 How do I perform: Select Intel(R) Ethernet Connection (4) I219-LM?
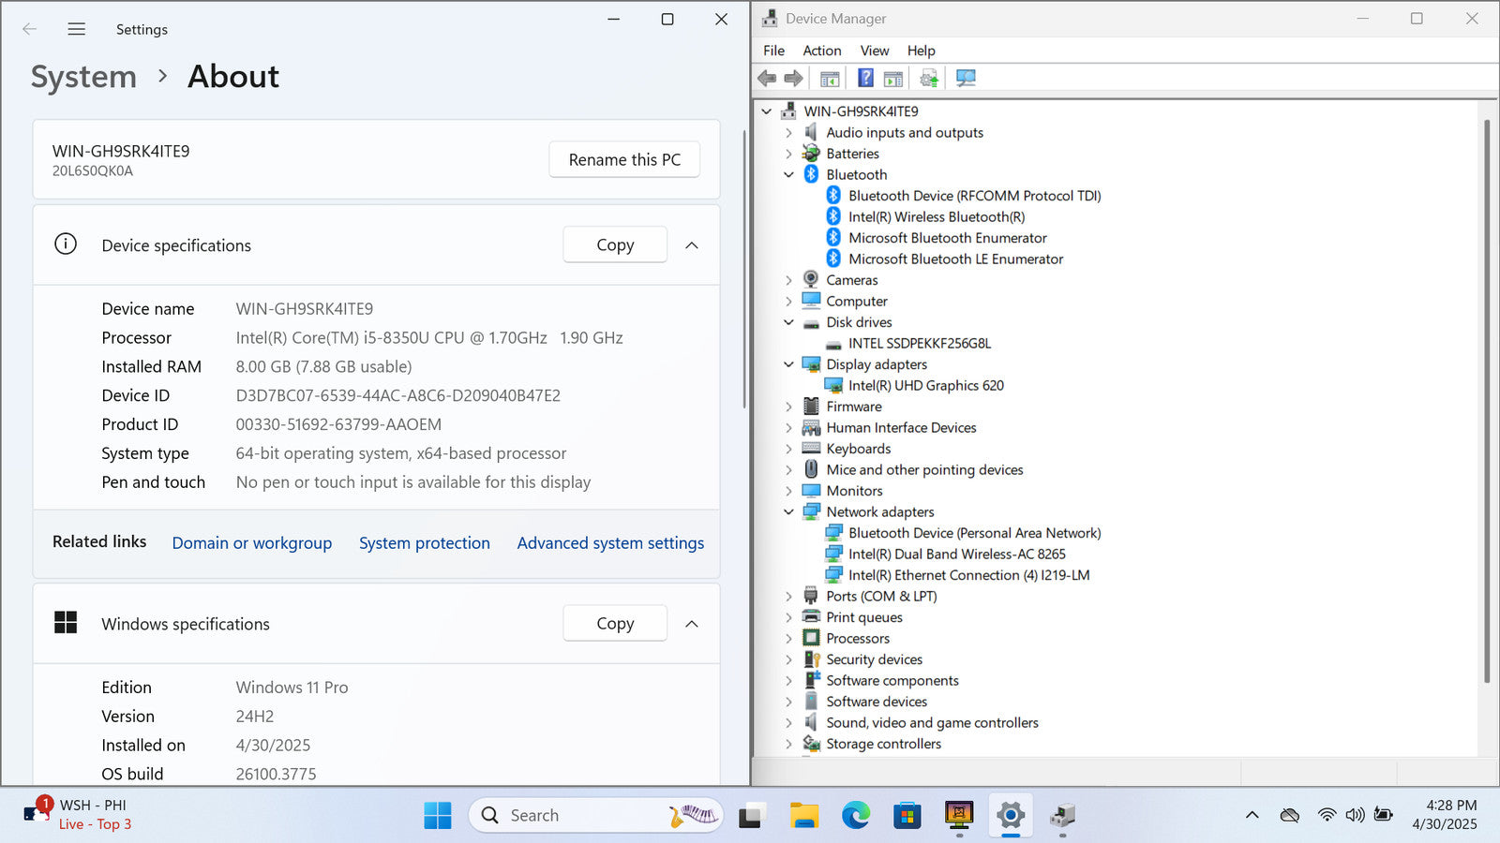pos(968,575)
